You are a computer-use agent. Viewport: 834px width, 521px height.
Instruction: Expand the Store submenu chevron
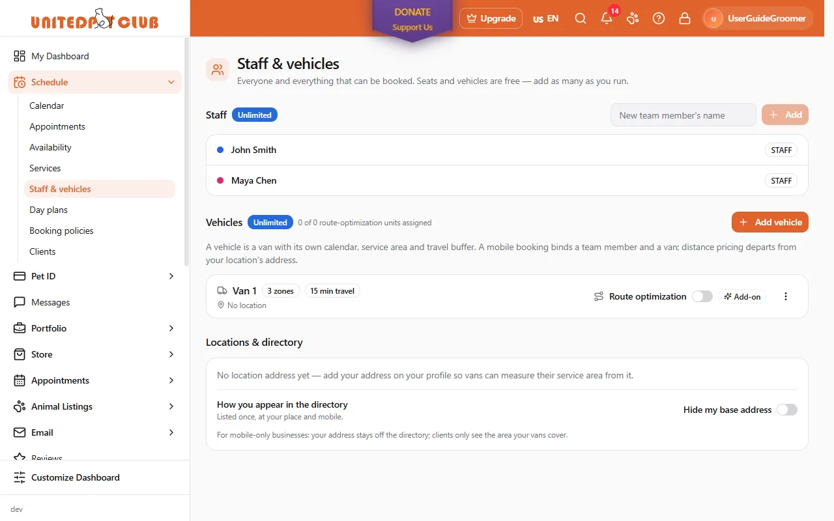[171, 354]
